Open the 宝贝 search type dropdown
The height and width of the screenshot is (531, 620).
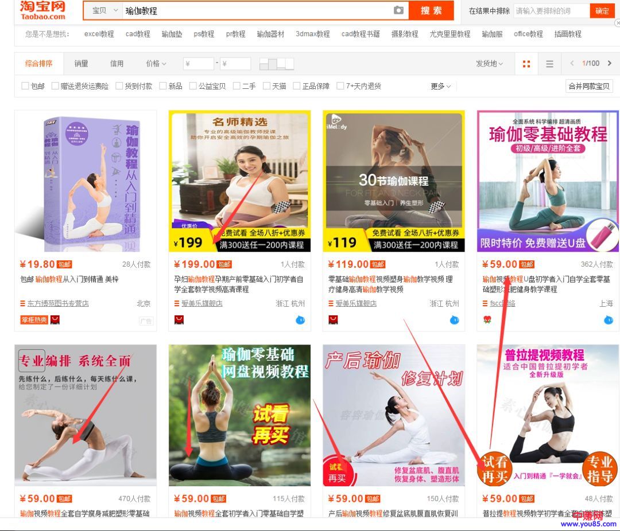tap(106, 10)
